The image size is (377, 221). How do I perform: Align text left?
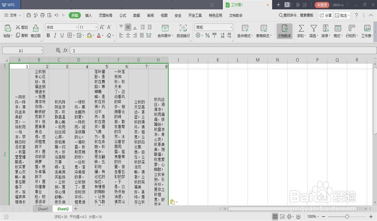pyautogui.click(x=121, y=35)
